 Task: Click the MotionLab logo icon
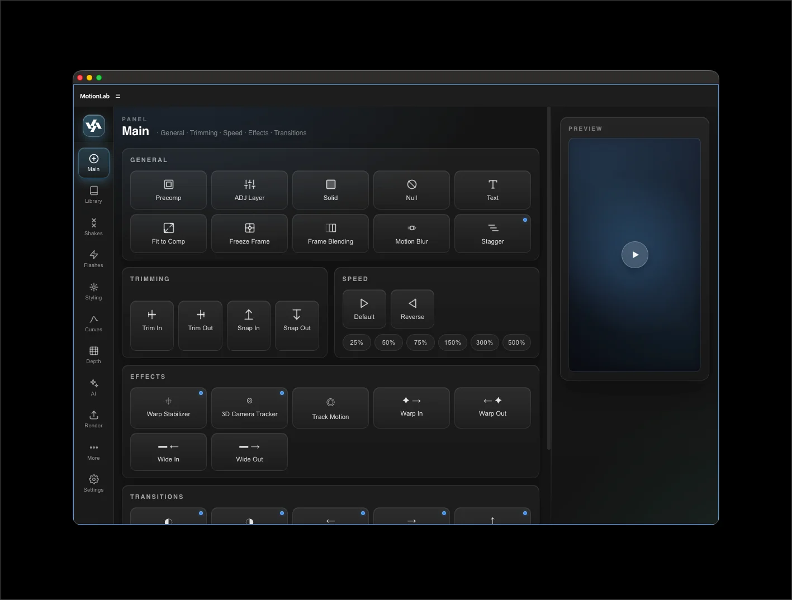pyautogui.click(x=94, y=126)
